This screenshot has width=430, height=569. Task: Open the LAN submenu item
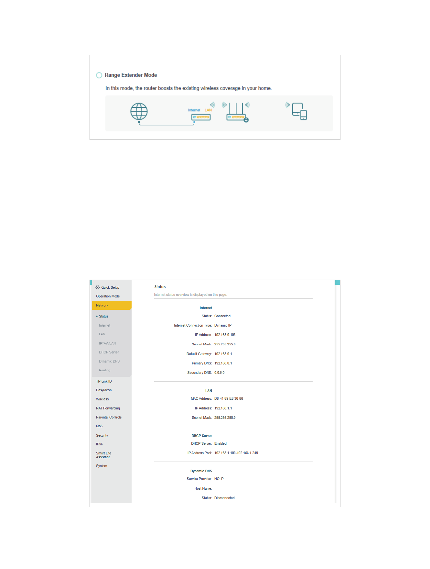pyautogui.click(x=102, y=334)
